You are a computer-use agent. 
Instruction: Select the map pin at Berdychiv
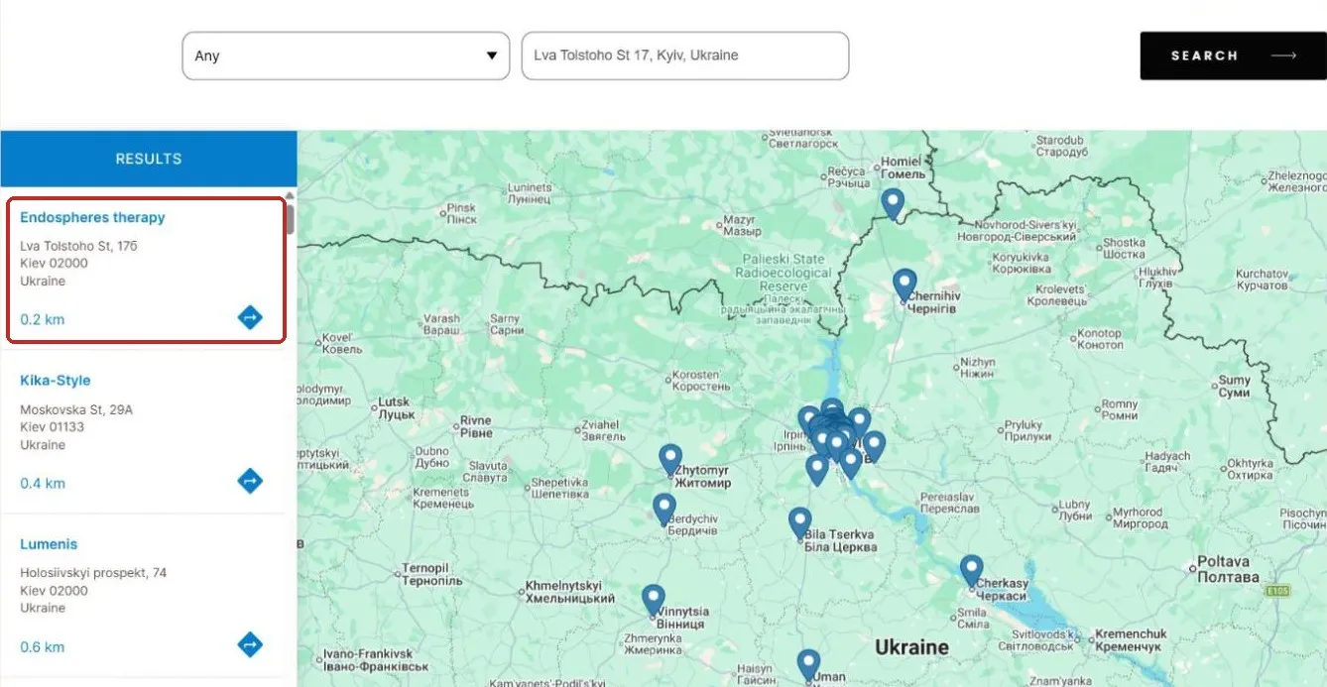663,510
